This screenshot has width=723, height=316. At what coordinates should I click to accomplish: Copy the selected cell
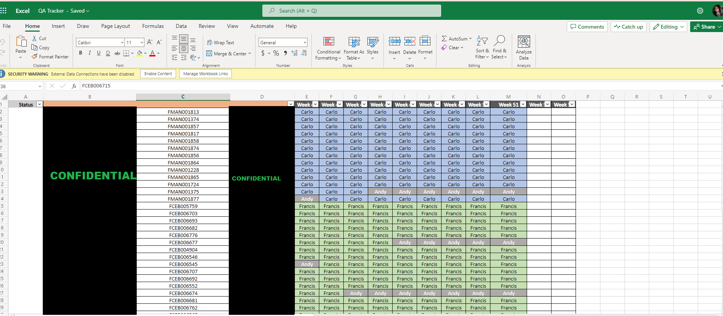(40, 48)
